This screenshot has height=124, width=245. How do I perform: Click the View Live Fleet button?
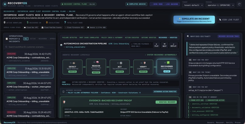229,20
